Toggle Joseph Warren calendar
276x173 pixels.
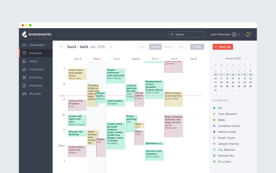coord(214,144)
